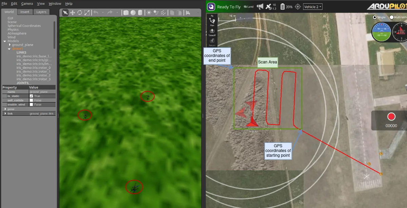Screen dimensions: 407x208
Task: Click the red record video button
Action: (391, 117)
